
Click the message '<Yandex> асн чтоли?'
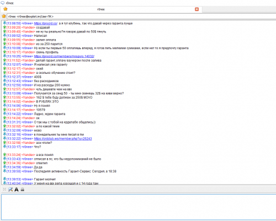click(37, 143)
